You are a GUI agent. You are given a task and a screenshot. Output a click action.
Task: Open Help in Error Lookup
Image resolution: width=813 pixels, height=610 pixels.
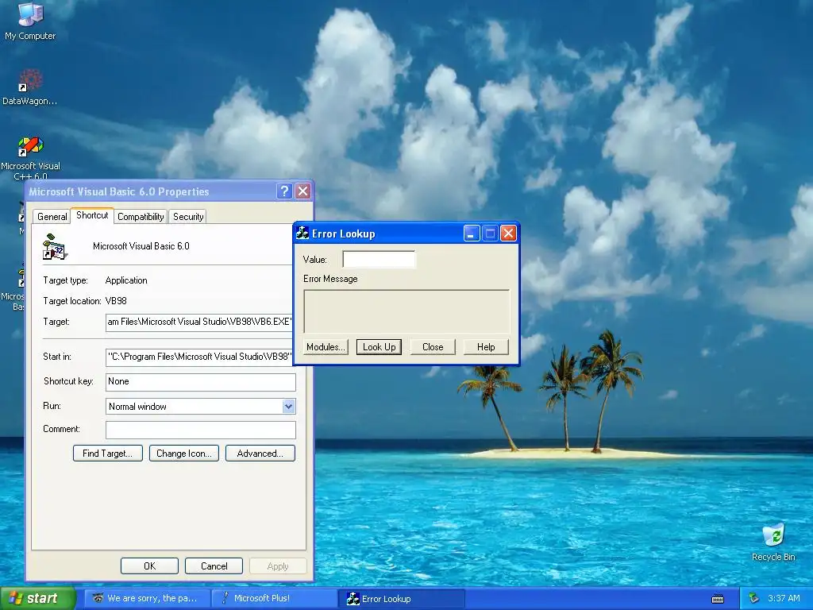(486, 347)
